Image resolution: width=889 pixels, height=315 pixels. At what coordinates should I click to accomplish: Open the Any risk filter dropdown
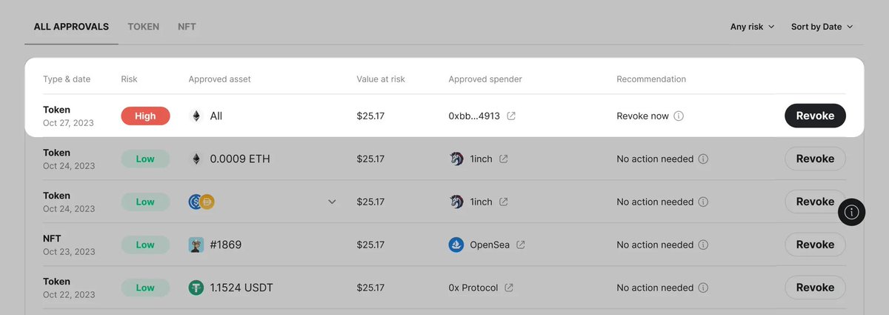(x=752, y=27)
